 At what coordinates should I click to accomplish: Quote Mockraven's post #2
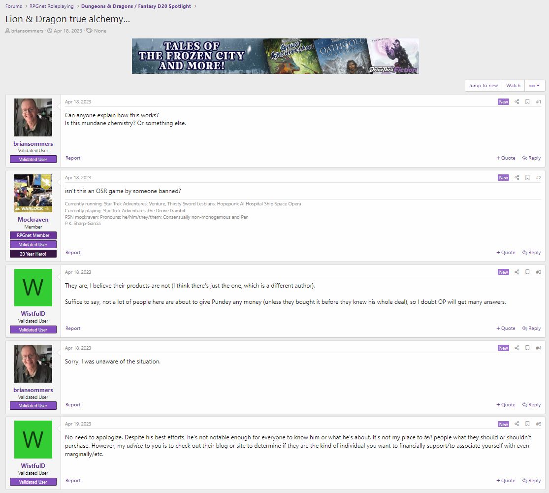506,253
